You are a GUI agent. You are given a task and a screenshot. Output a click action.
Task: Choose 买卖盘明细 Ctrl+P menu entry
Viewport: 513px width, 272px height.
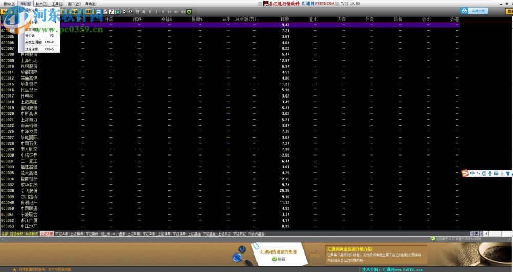point(40,42)
